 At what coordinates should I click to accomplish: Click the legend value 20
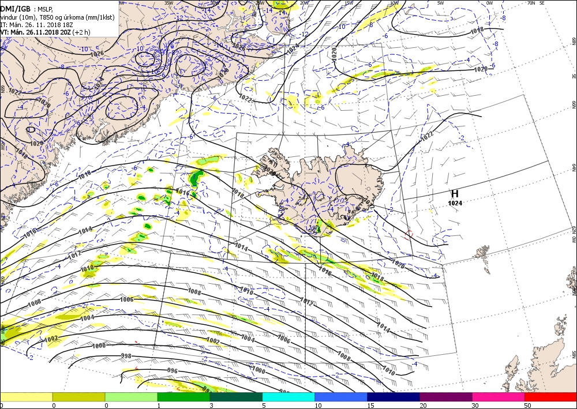click(423, 406)
